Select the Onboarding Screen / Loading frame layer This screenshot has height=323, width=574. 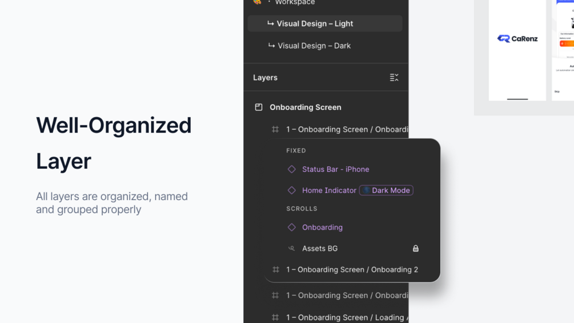(x=347, y=317)
